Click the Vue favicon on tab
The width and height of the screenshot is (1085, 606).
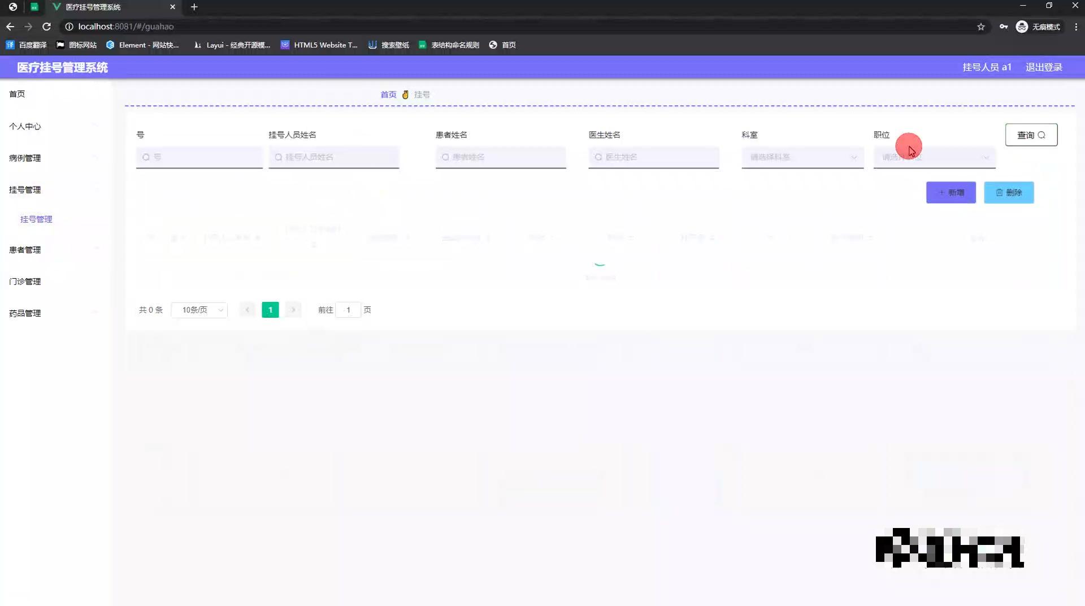[57, 7]
